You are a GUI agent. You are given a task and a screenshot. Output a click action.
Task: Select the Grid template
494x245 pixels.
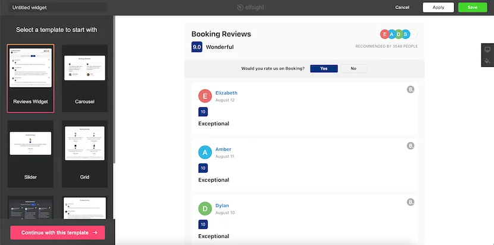coord(85,154)
